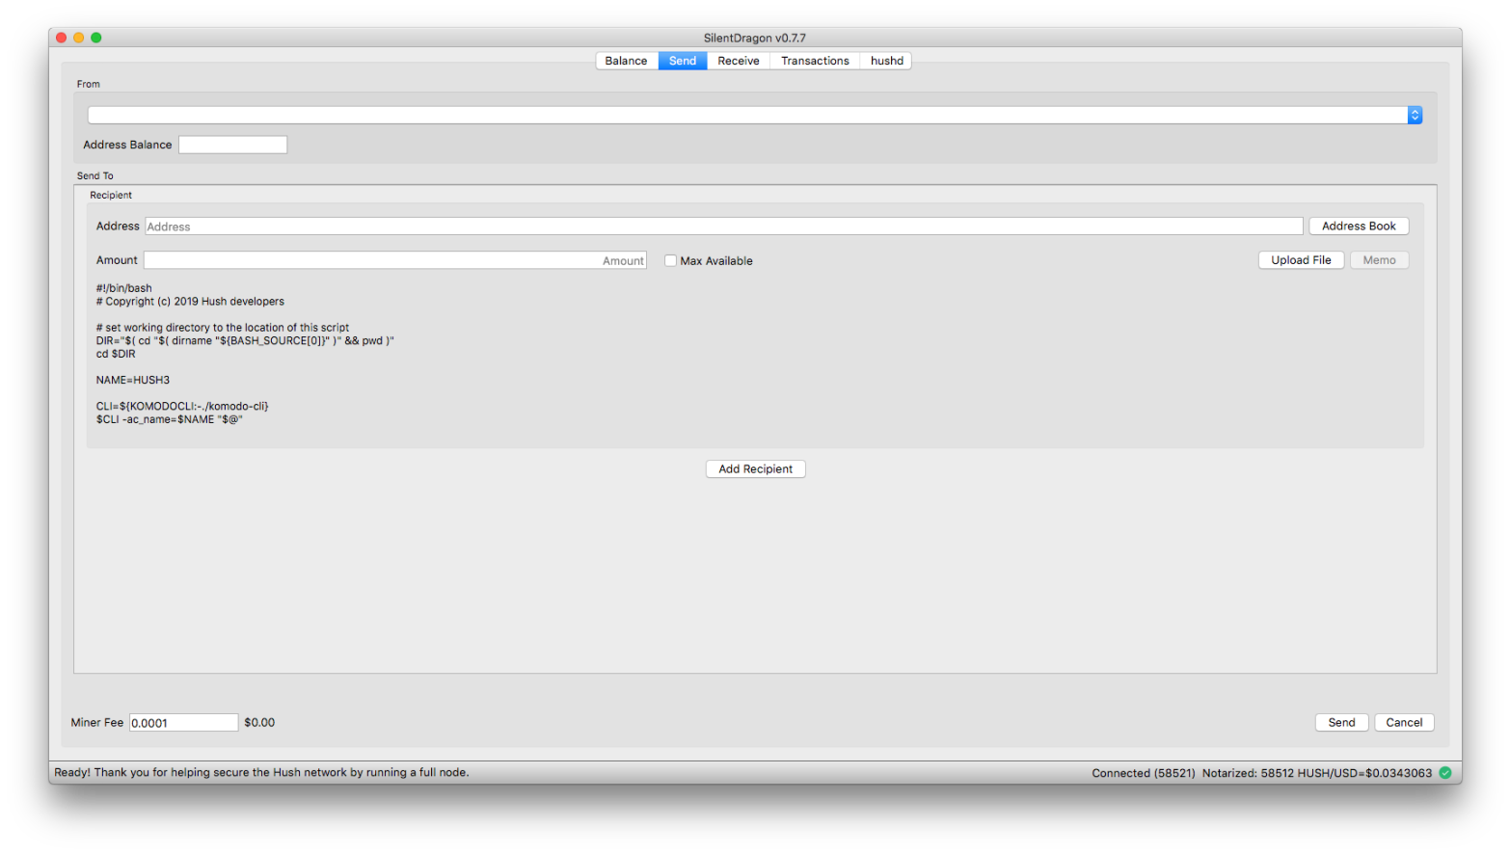Switch to the Balance tab
Image resolution: width=1510 pixels, height=854 pixels.
click(x=626, y=61)
